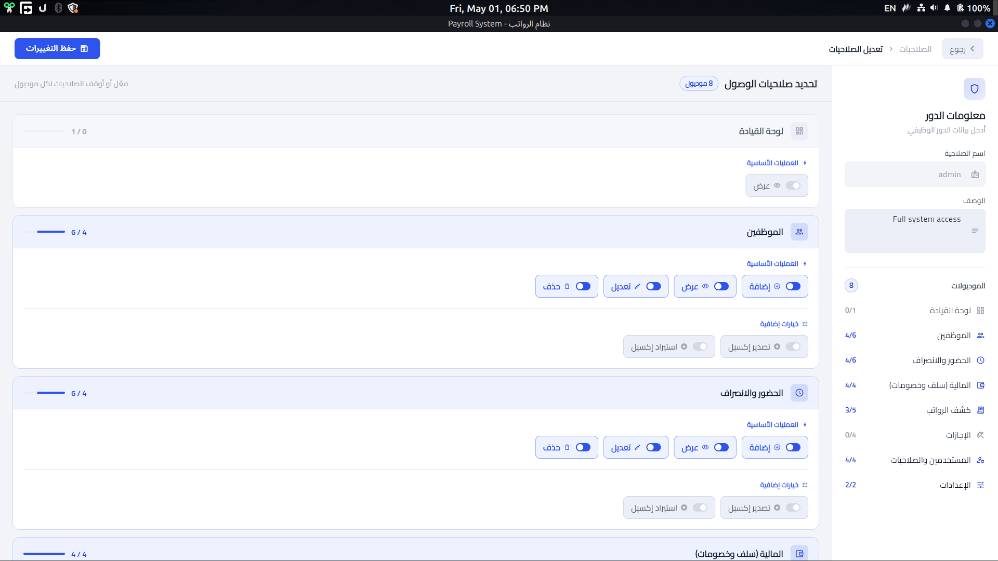Open the volume indicator in the top bar

[x=934, y=8]
